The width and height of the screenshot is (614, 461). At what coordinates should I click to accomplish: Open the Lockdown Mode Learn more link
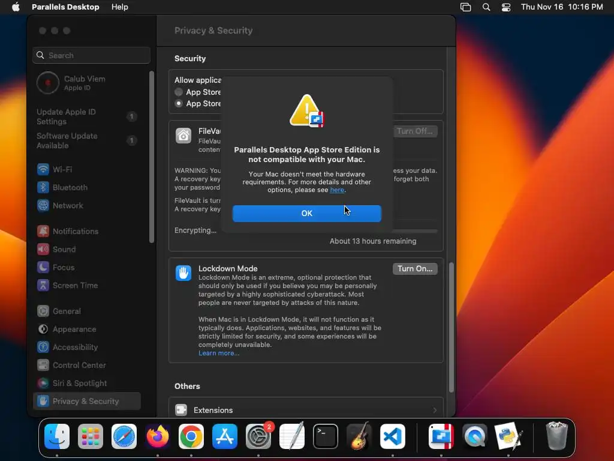[x=218, y=353]
